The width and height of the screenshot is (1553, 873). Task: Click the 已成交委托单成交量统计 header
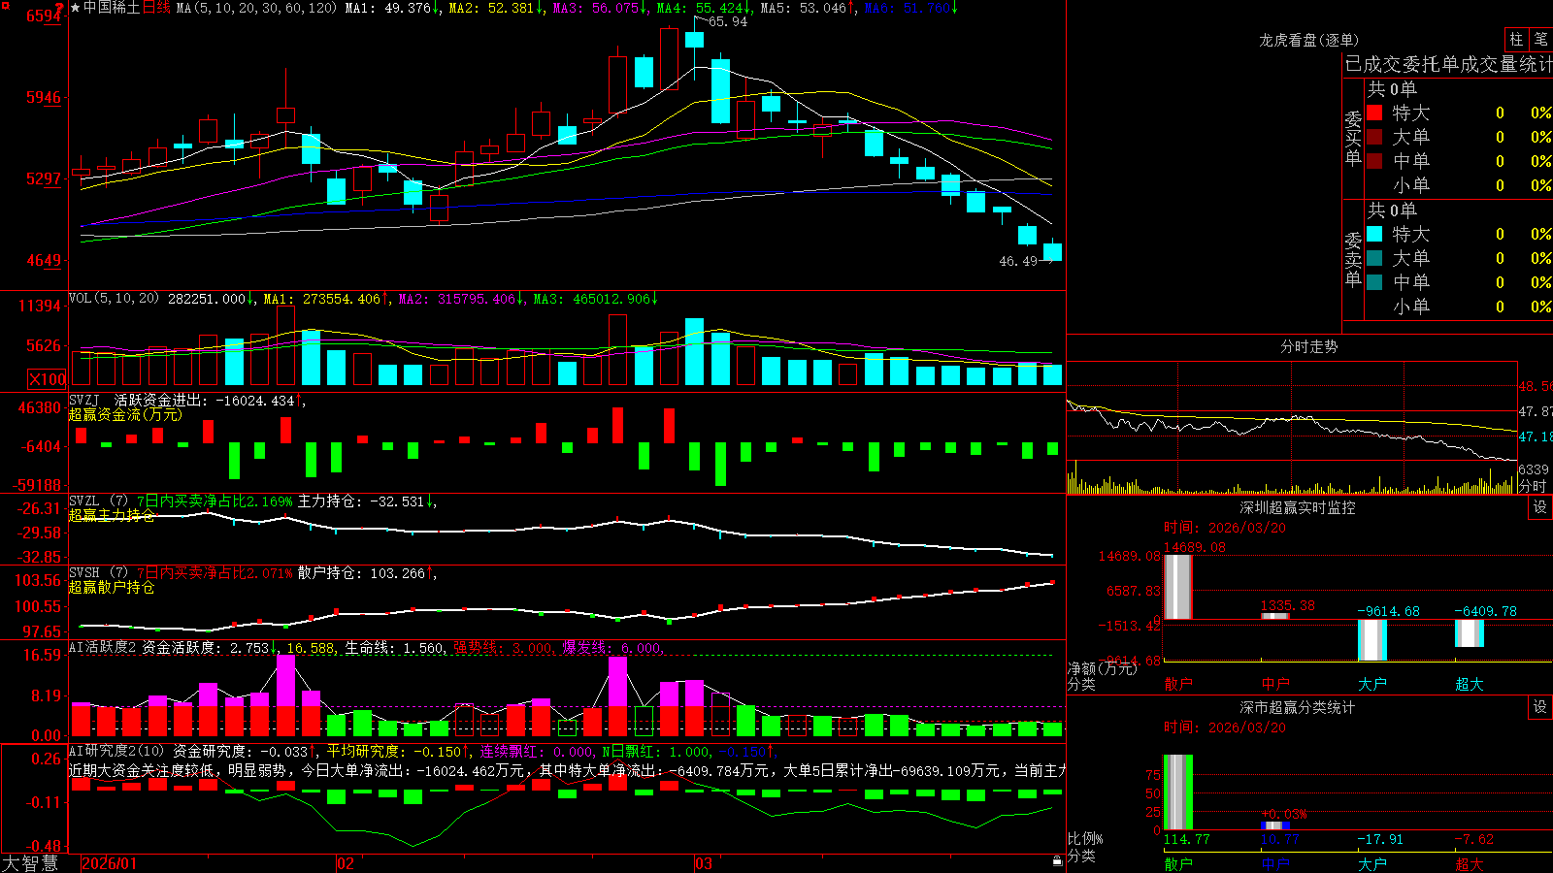1448,64
